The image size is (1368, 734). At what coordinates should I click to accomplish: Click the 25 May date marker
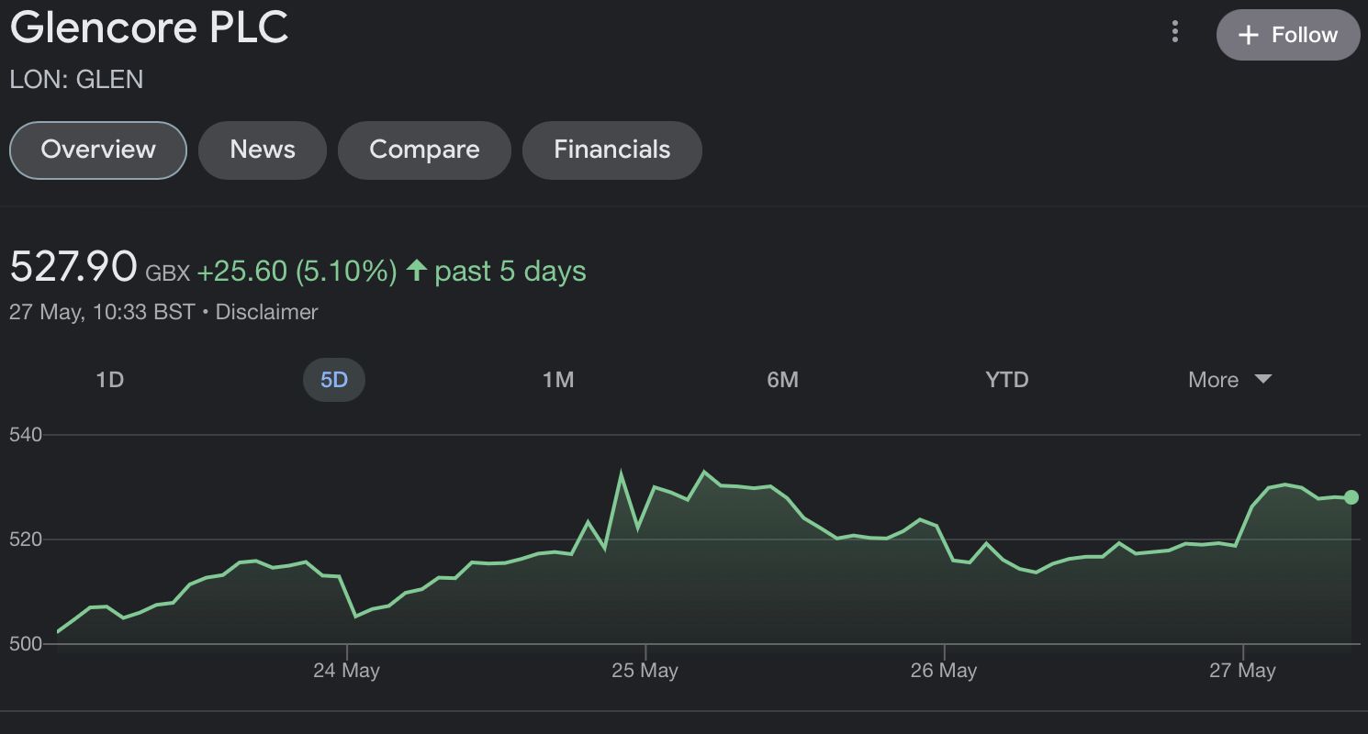click(x=645, y=671)
